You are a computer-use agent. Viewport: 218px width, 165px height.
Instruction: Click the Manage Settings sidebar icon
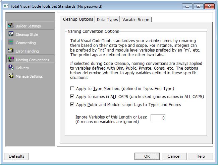coord(11,76)
